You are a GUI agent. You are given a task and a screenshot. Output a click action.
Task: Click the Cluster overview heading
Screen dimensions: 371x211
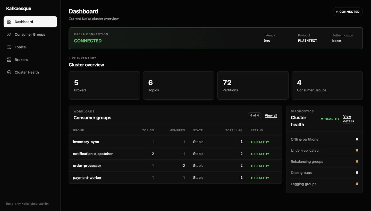click(86, 65)
